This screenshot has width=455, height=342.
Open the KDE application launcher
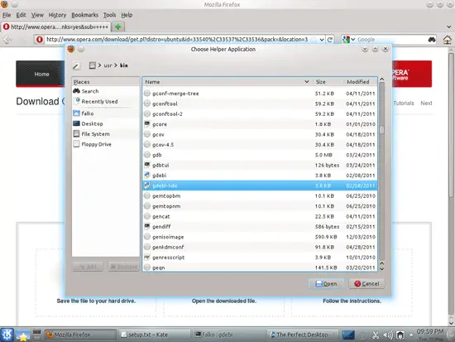(x=7, y=335)
